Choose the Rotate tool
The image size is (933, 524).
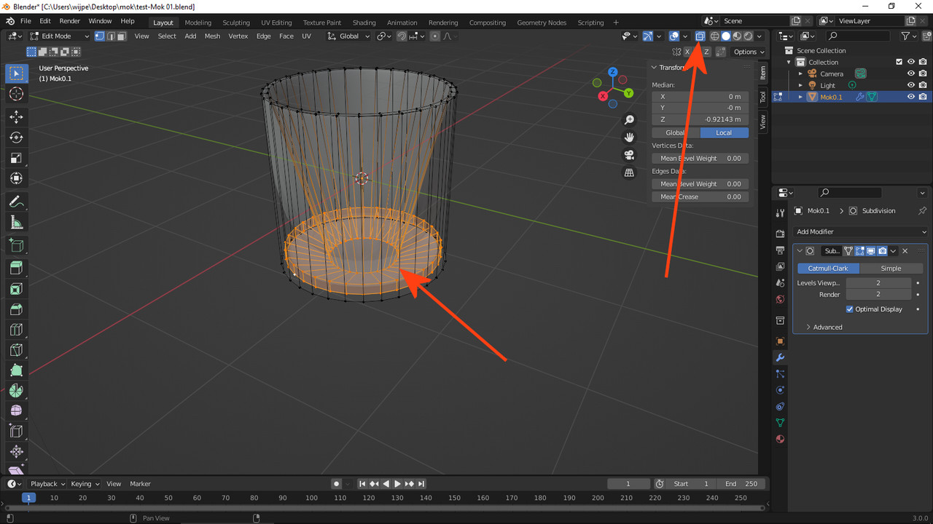click(x=17, y=138)
